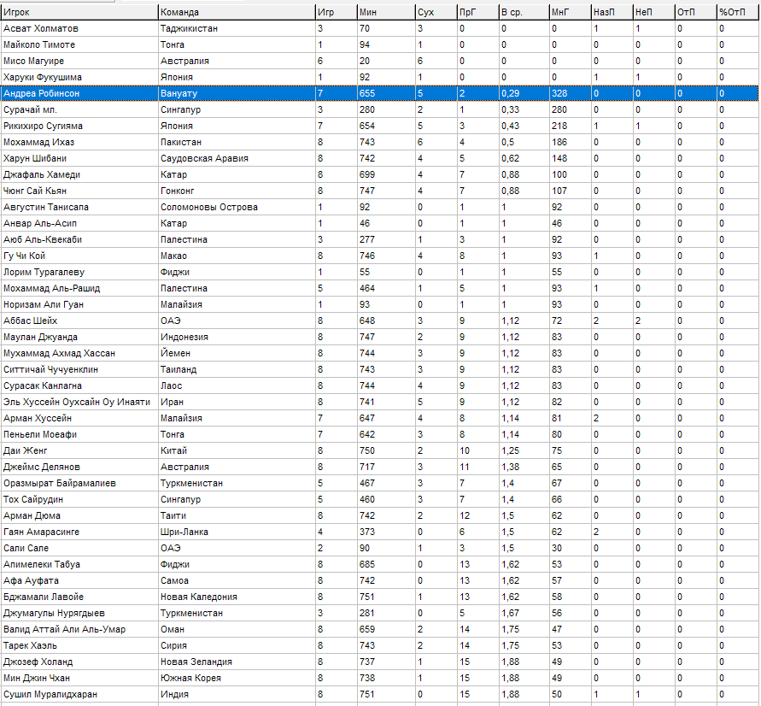Click the НеП column header
The height and width of the screenshot is (706, 761).
tap(653, 12)
